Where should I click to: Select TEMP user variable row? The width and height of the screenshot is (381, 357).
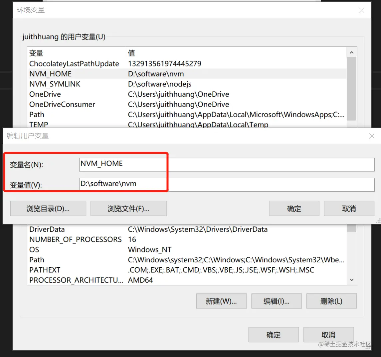(x=187, y=124)
